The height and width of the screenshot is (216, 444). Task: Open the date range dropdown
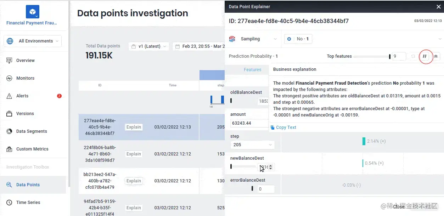tap(198, 46)
